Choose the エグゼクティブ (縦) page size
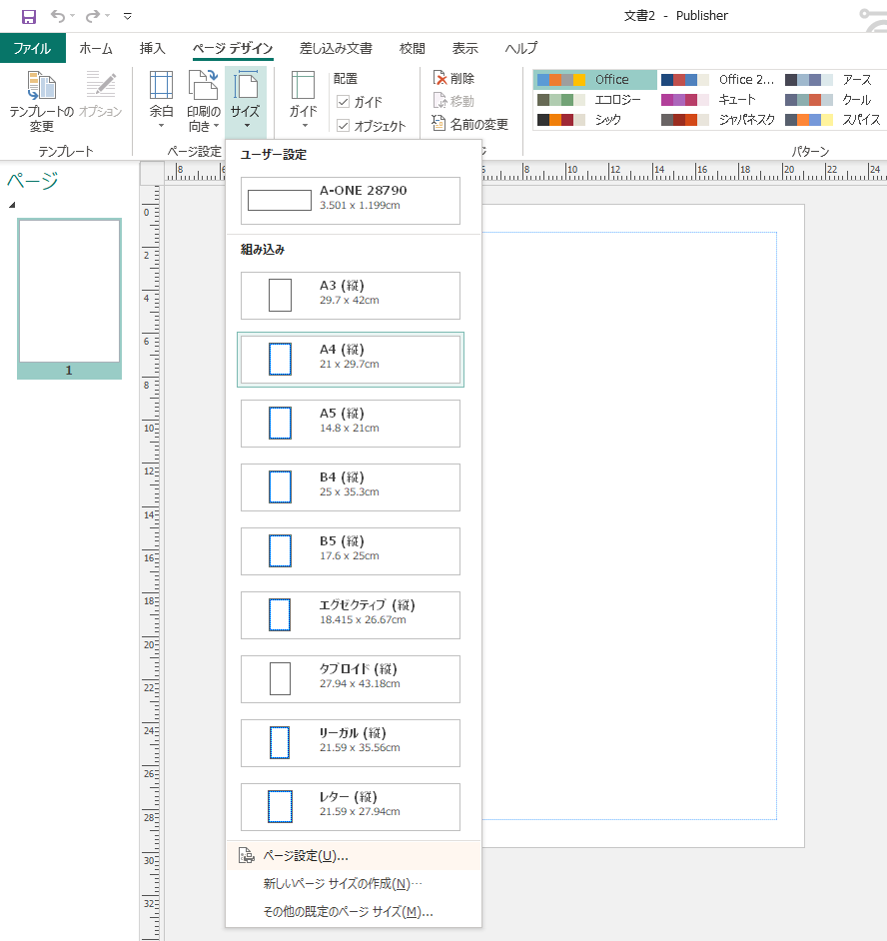The image size is (887, 941). click(x=351, y=615)
